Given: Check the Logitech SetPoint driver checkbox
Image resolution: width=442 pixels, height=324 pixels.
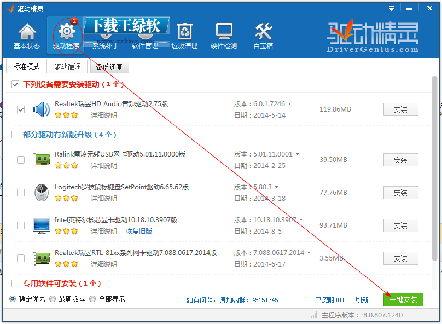Looking at the screenshot, I should click(21, 193).
